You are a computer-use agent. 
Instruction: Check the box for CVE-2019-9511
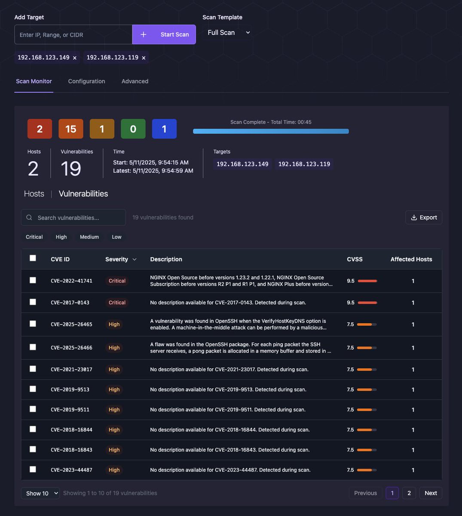33,409
